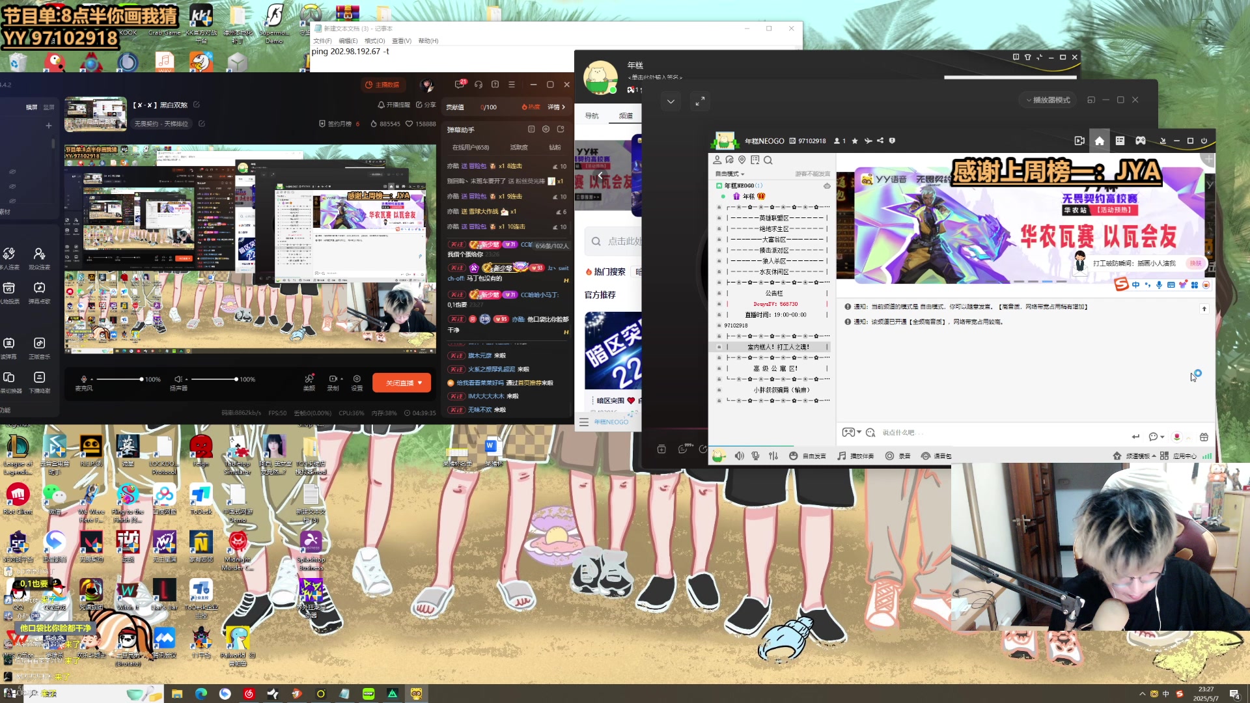Open 弹幕点歌 in the streaming sidebar
Screen dimensions: 1250x703
pos(39,292)
